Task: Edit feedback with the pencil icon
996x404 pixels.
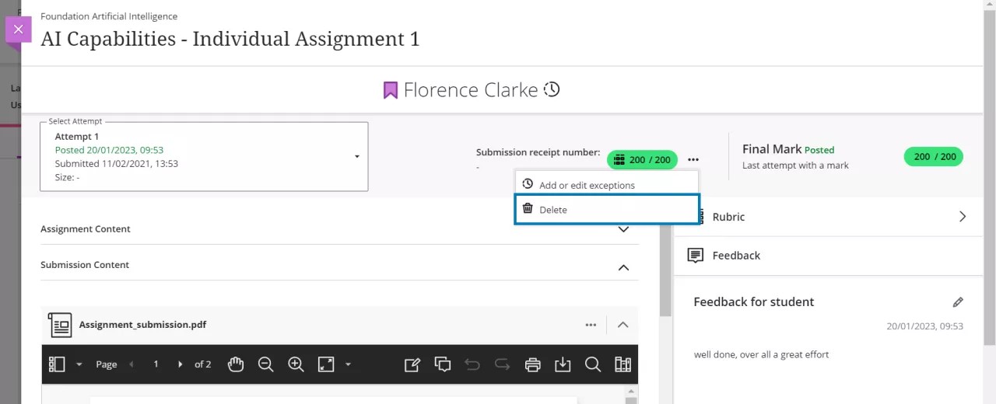Action: pyautogui.click(x=958, y=302)
